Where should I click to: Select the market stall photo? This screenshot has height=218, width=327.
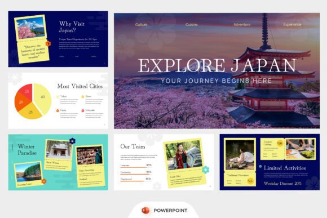tap(90, 155)
